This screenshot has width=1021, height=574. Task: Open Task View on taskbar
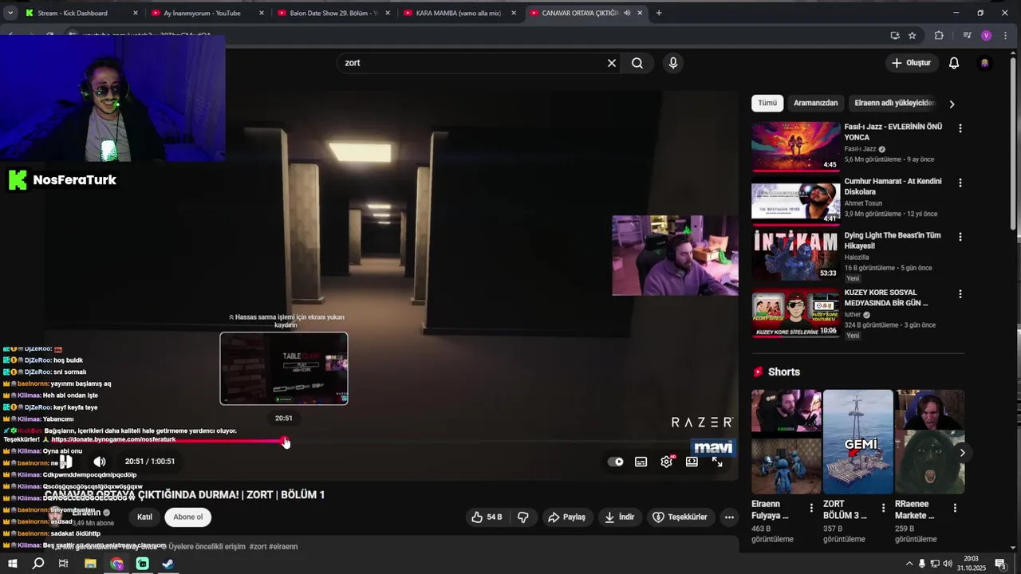(63, 564)
